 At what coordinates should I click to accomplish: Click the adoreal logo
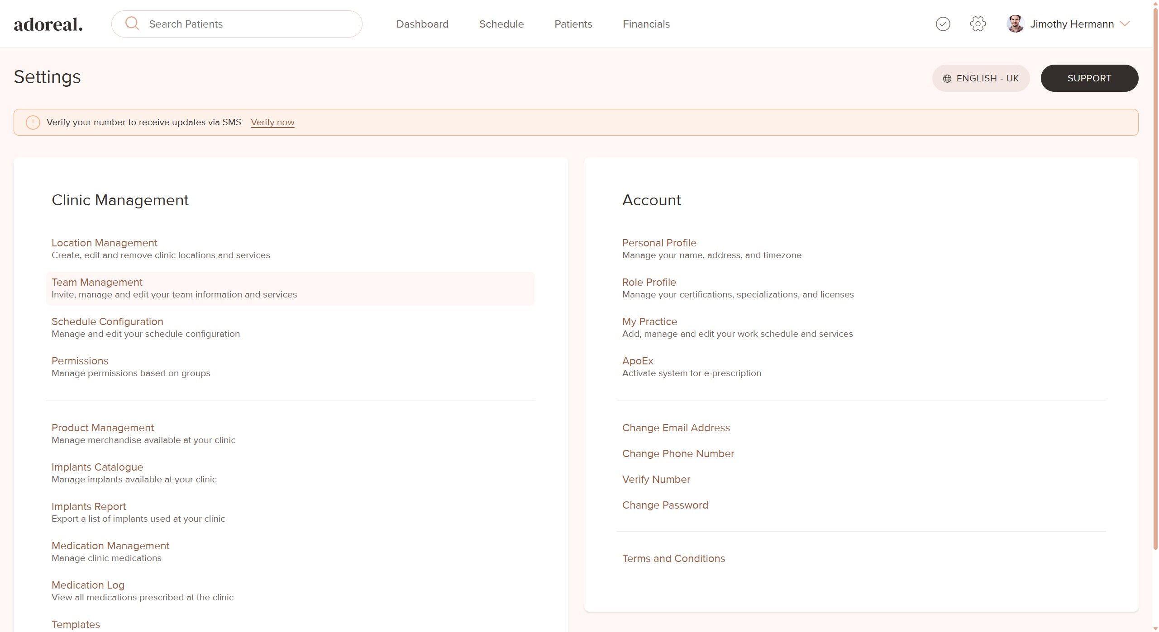click(48, 24)
